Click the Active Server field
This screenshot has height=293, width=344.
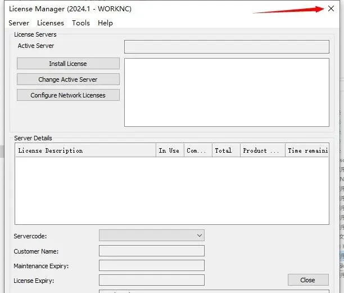coord(227,47)
